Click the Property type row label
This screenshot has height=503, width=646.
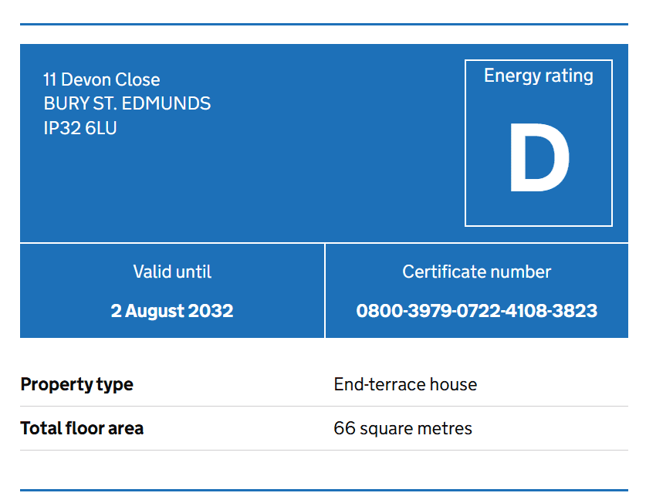(76, 384)
